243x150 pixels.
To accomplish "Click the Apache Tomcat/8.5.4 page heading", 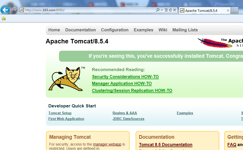I will click(x=77, y=41).
